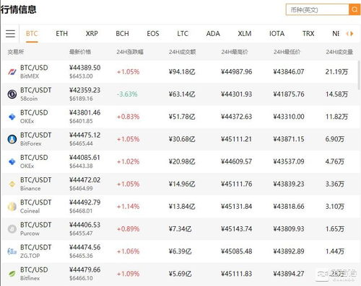Select the TRX coin tab
Image resolution: width=361 pixels, height=286 pixels.
(308, 34)
